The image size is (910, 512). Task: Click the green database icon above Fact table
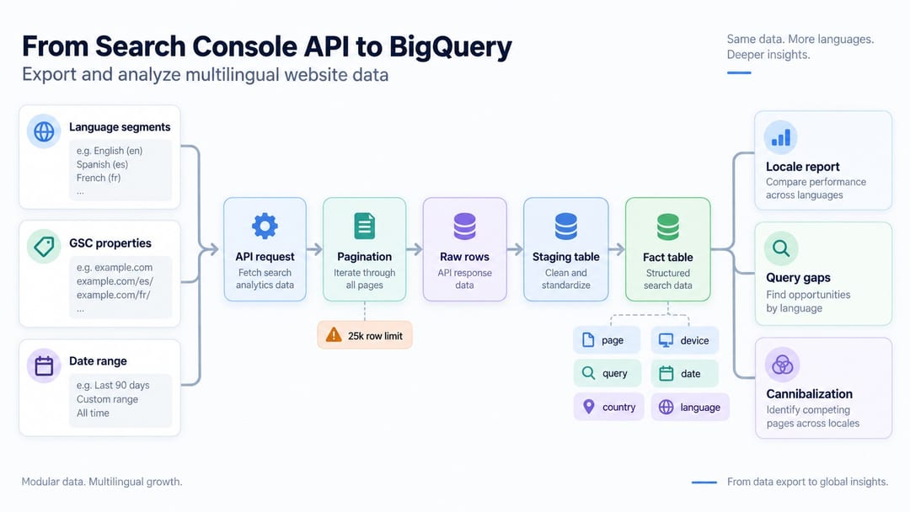pos(667,227)
